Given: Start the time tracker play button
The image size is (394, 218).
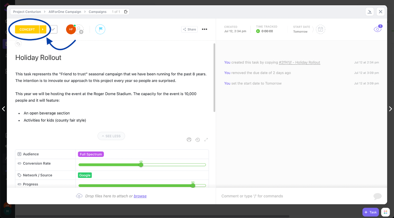Looking at the screenshot, I should 258,31.
